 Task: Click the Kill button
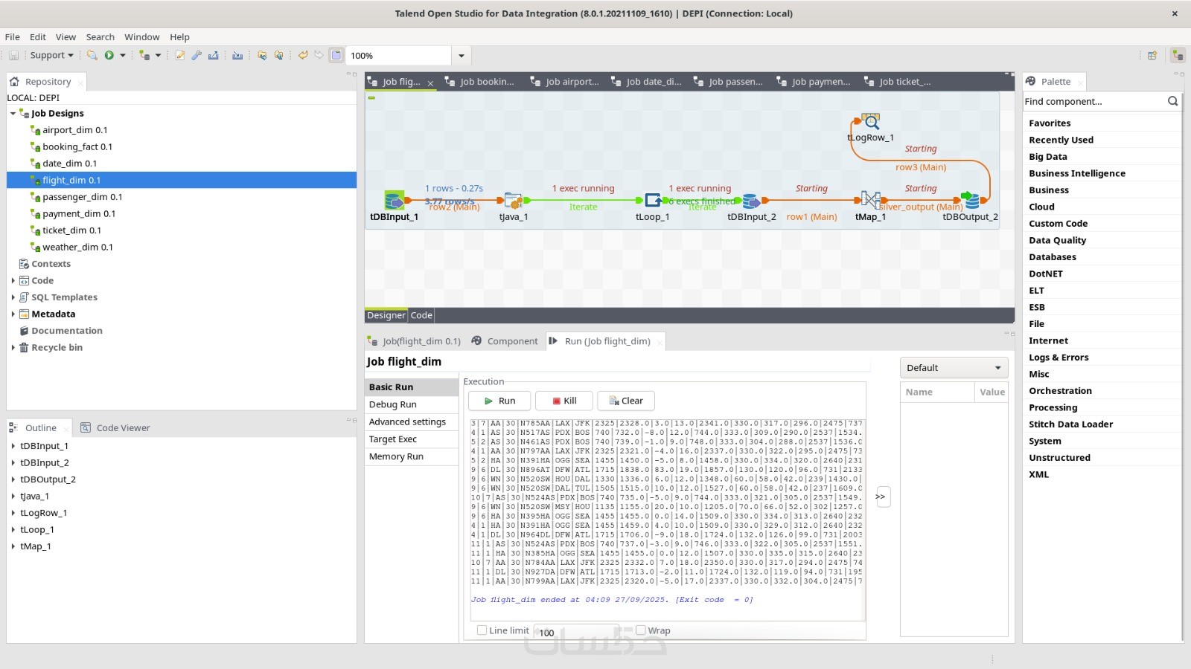click(564, 401)
